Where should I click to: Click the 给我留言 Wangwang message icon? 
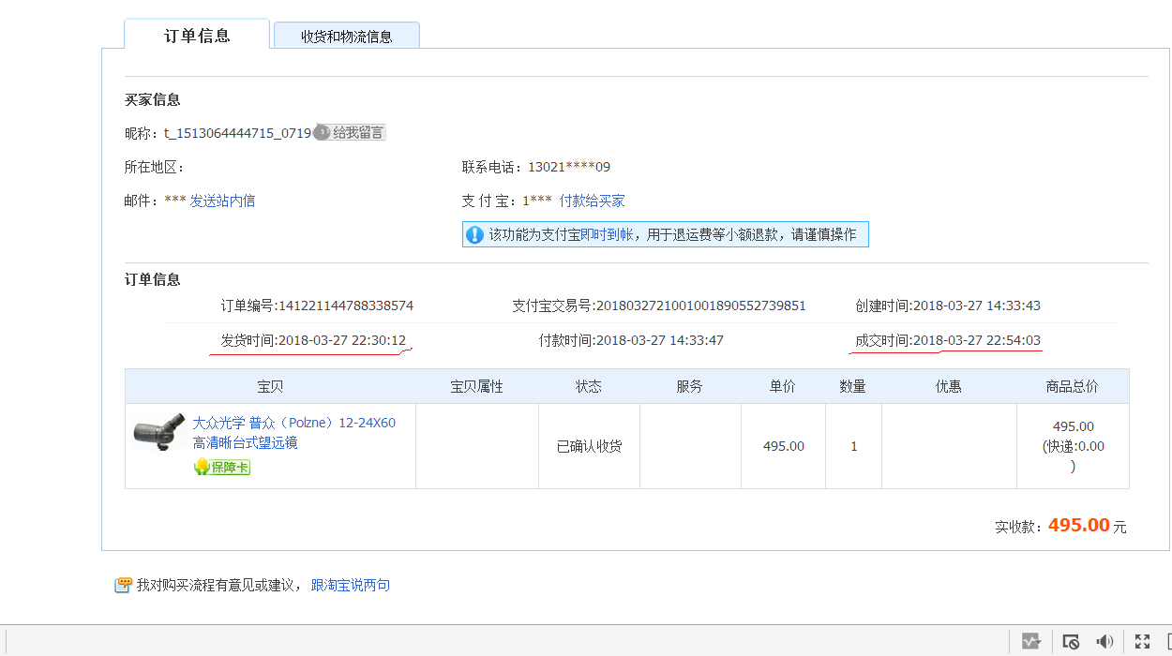point(350,133)
